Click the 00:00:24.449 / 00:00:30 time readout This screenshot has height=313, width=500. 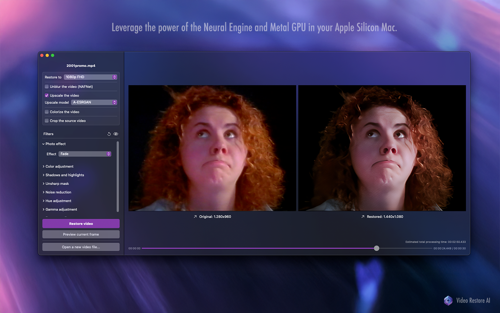450,248
